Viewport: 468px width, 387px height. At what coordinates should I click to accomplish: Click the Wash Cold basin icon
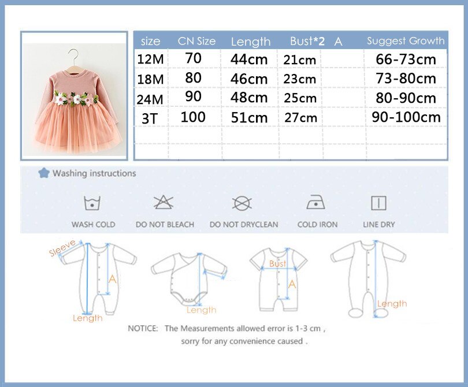coord(93,203)
